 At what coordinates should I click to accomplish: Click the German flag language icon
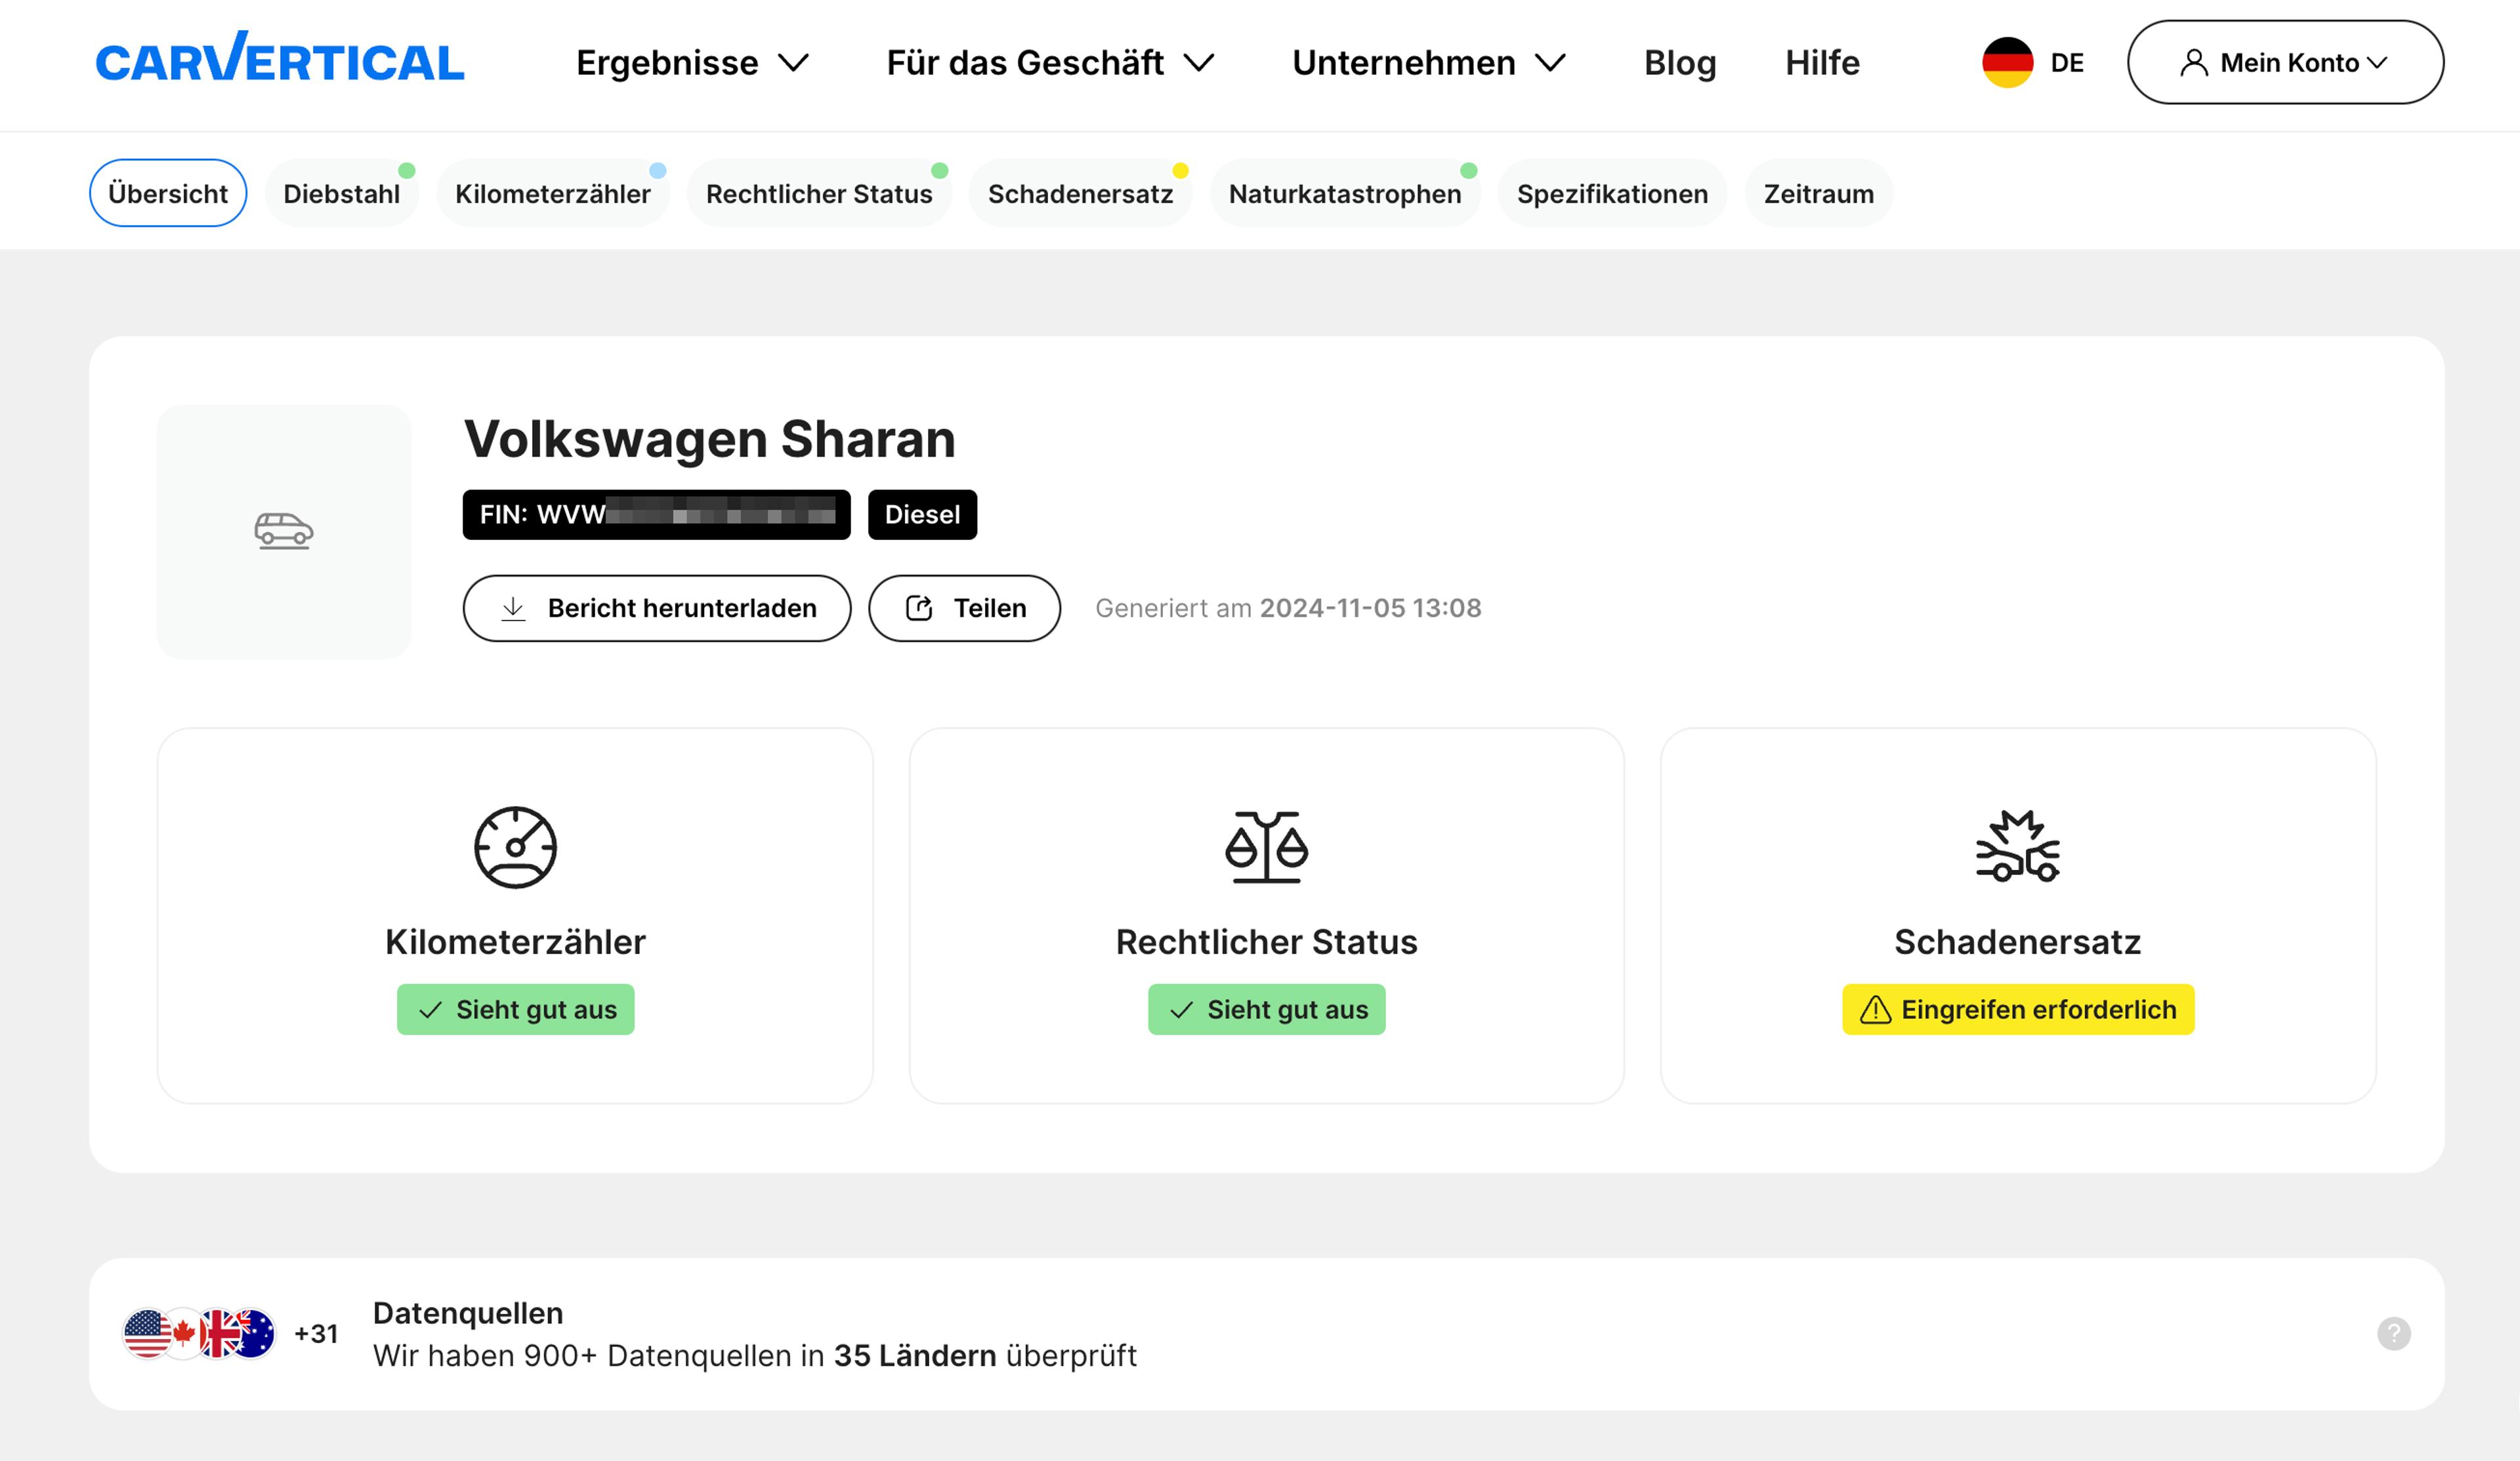[2007, 62]
